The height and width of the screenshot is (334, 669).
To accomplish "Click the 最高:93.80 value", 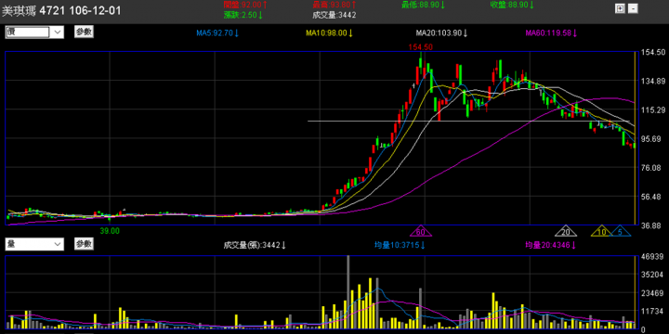I will click(x=334, y=5).
